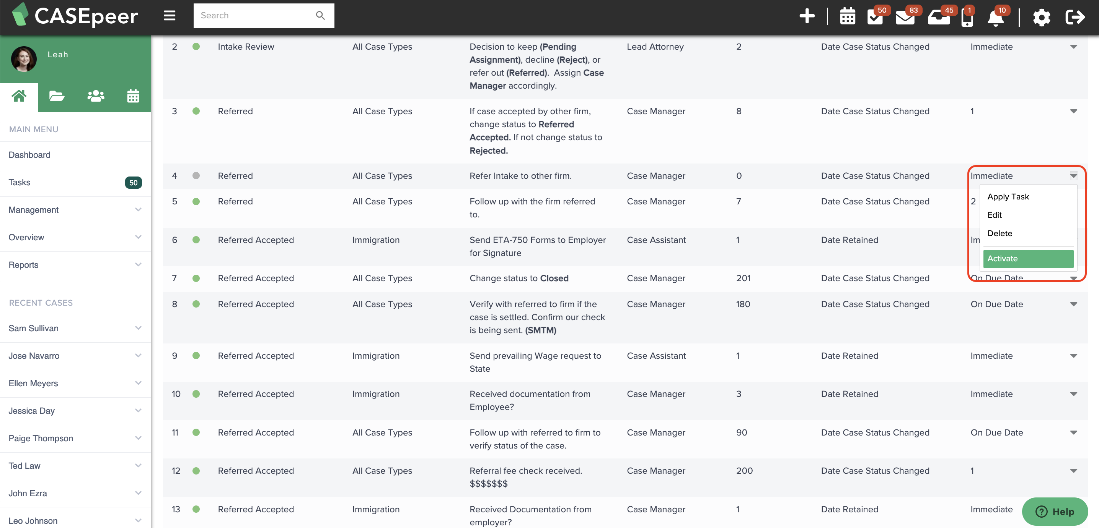1099x528 pixels.
Task: Click the green Activate button
Action: pos(1028,259)
